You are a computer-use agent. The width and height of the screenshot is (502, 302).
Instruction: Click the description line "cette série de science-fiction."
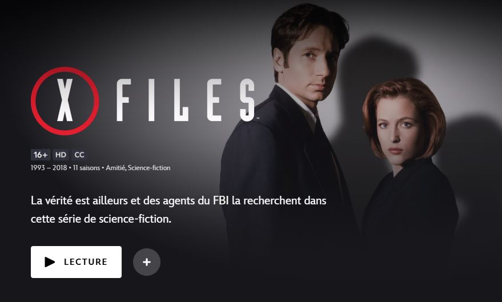click(x=101, y=219)
